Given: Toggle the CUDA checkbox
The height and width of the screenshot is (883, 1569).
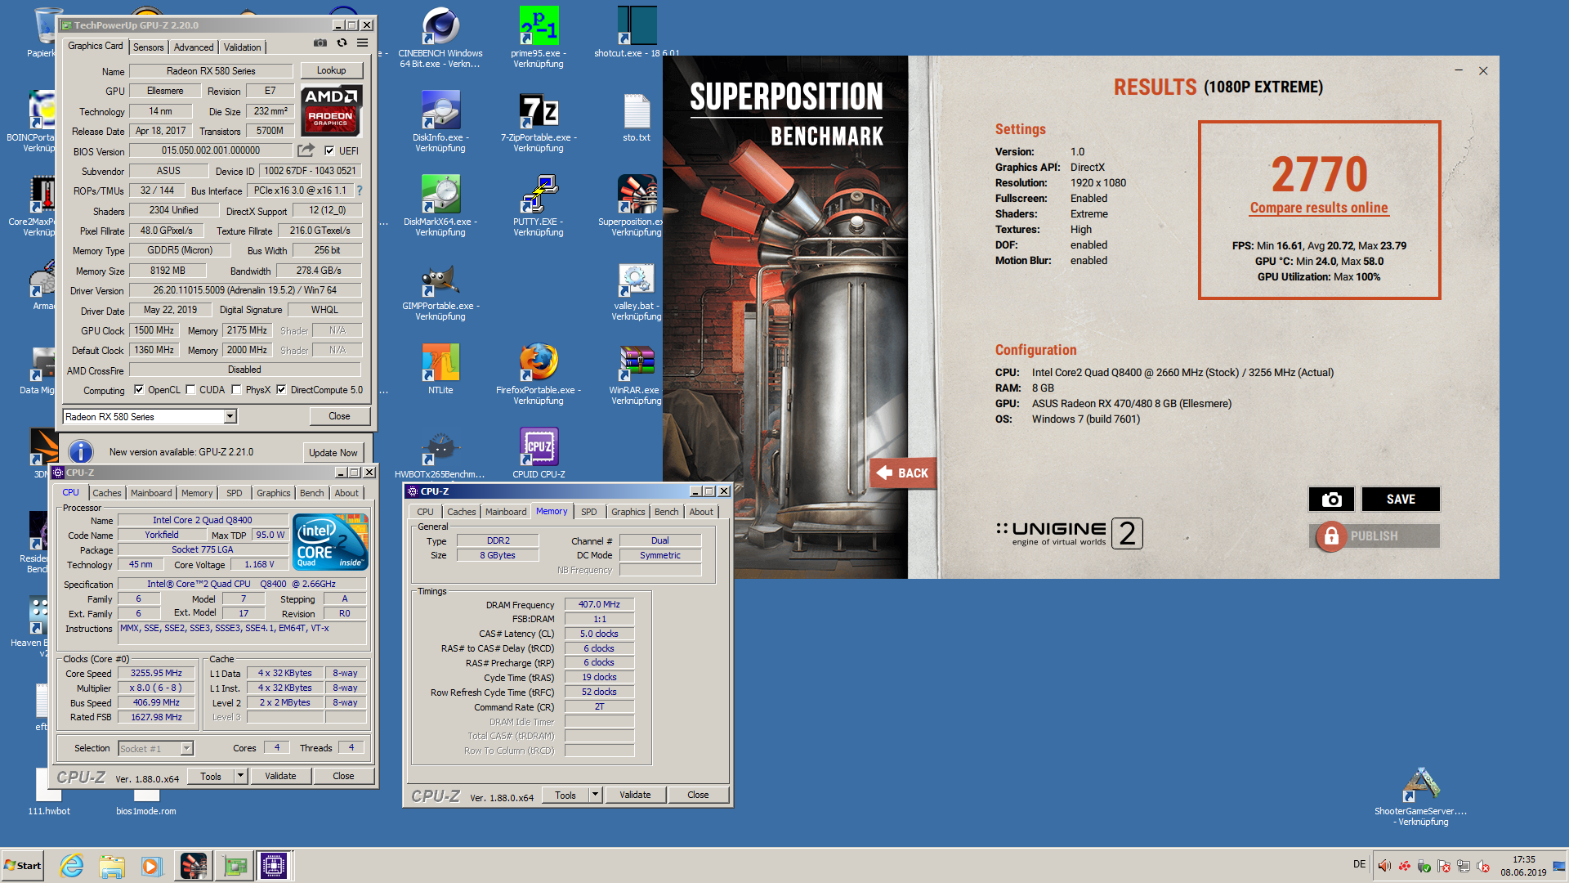Looking at the screenshot, I should click(x=190, y=390).
